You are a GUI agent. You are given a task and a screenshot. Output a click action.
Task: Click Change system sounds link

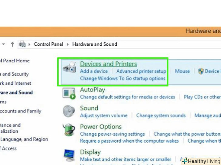[x=161, y=115]
